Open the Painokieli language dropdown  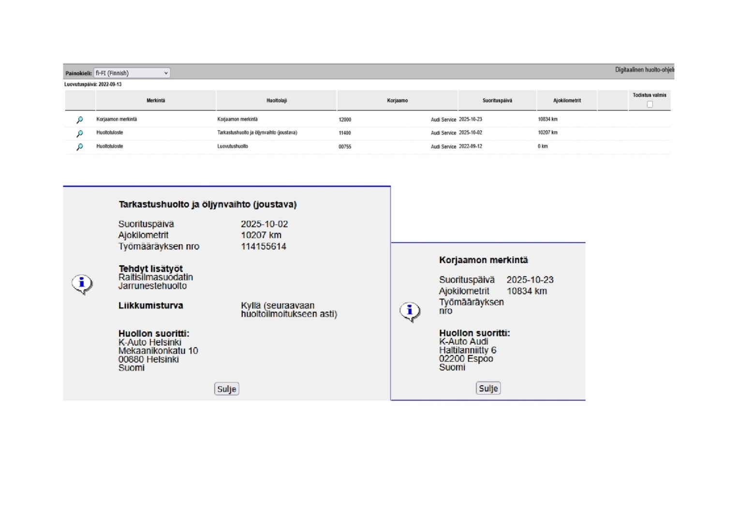[x=132, y=73]
